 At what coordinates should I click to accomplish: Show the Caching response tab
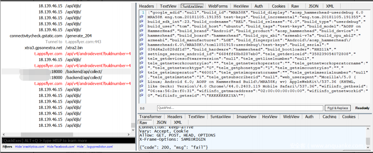tap(329, 117)
